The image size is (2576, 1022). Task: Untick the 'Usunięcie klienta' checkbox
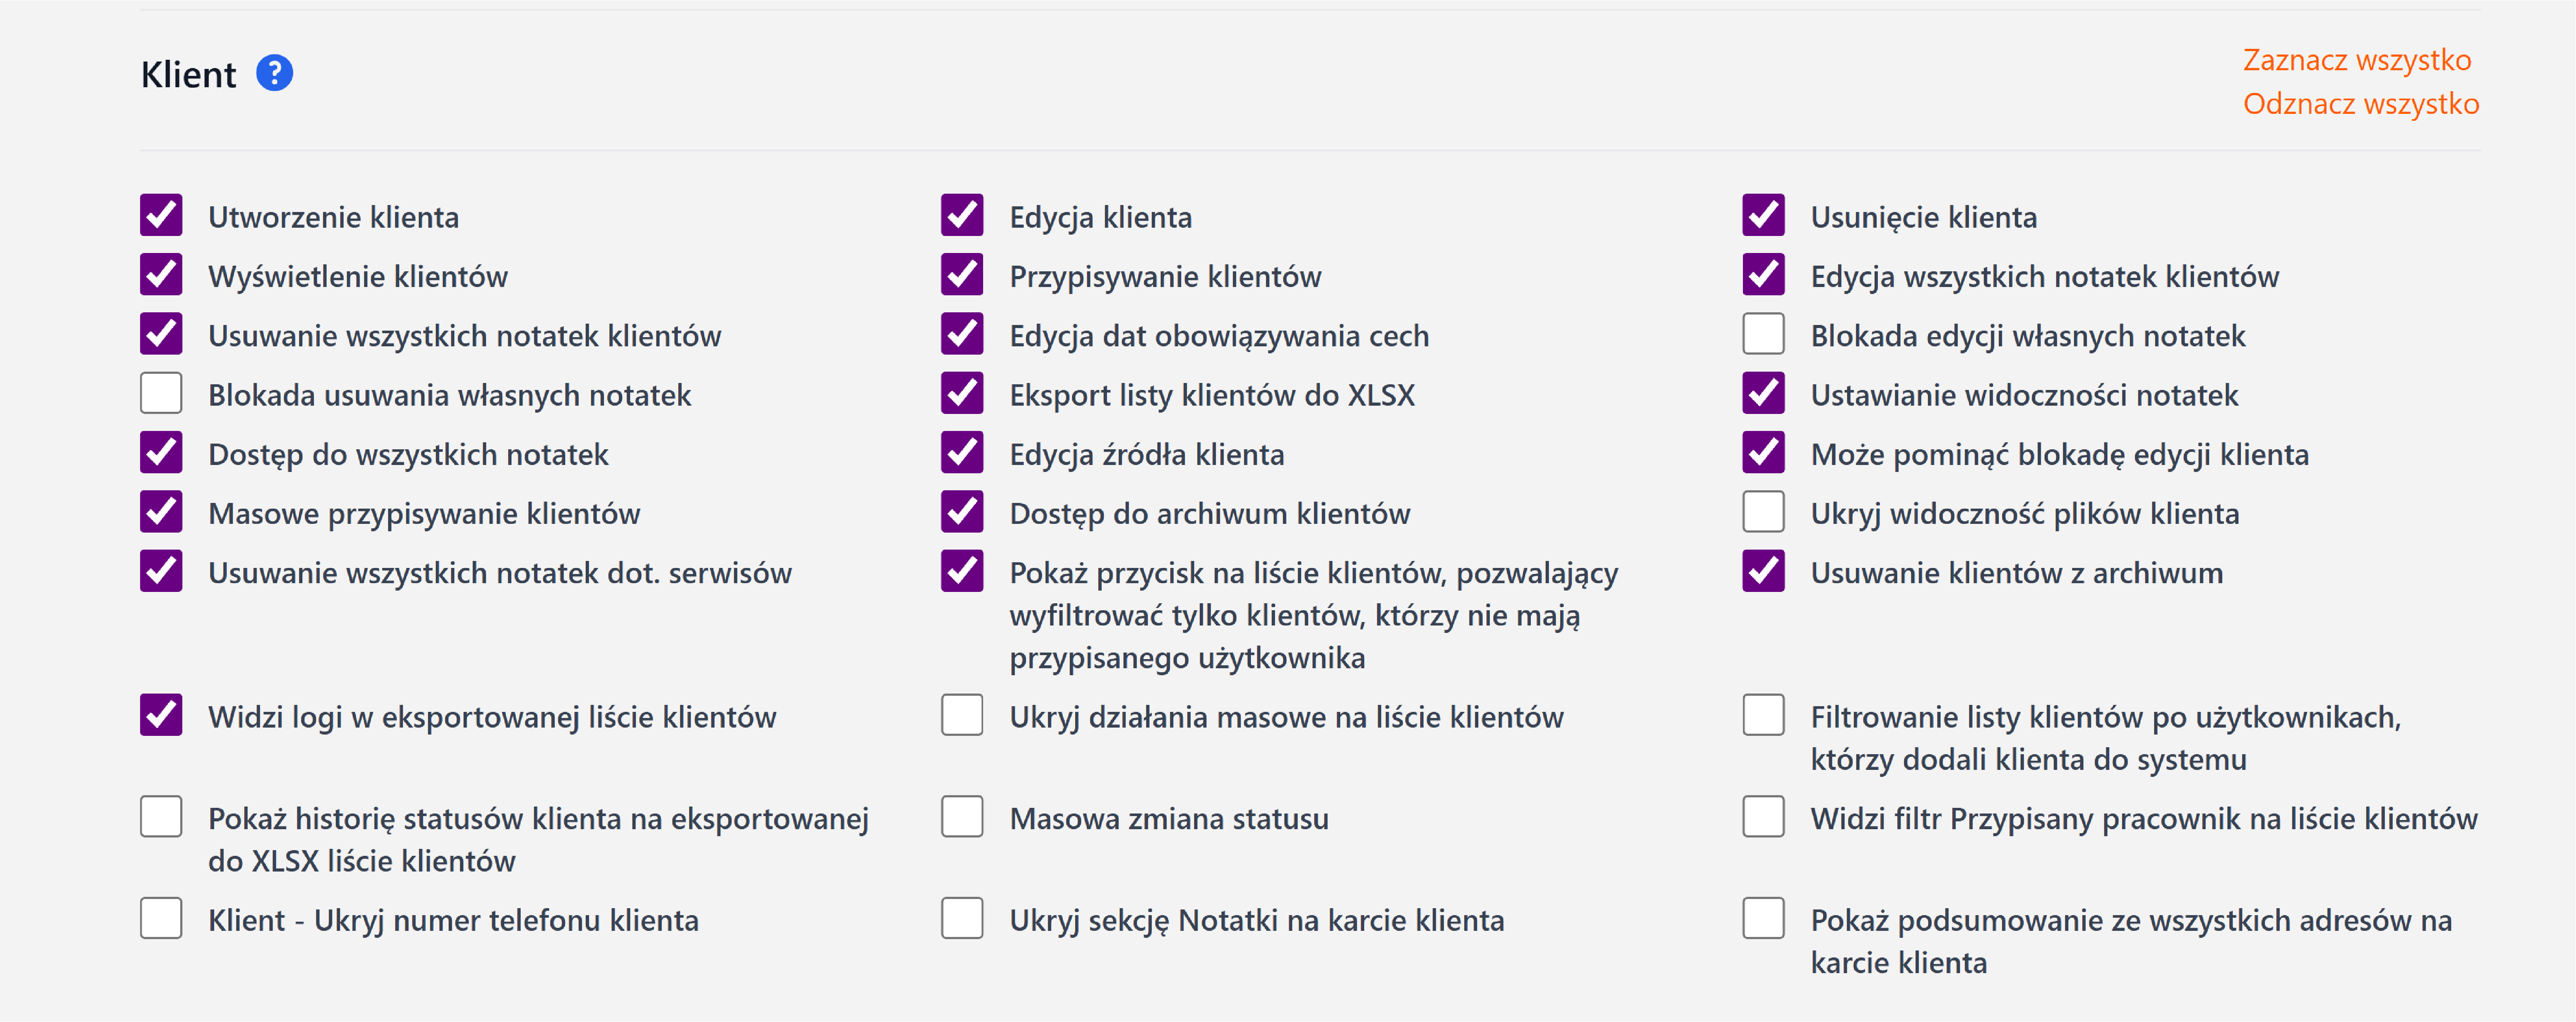(x=1763, y=216)
